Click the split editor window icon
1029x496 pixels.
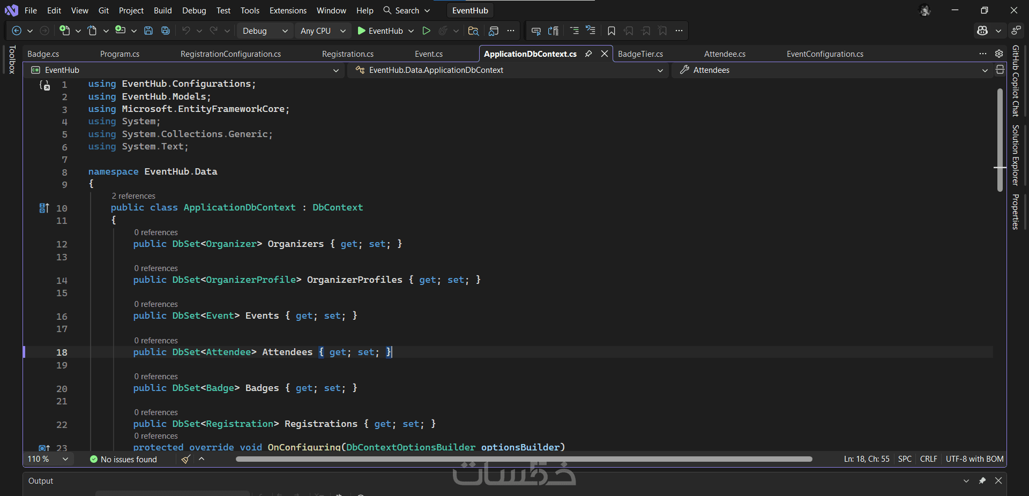coord(1000,70)
